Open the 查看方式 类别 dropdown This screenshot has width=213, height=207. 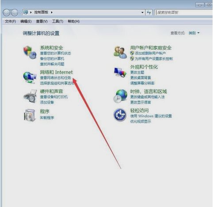(x=194, y=33)
